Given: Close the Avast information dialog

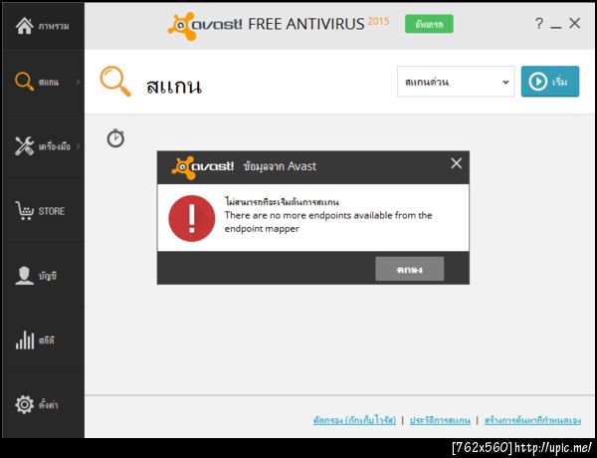Looking at the screenshot, I should [x=456, y=164].
